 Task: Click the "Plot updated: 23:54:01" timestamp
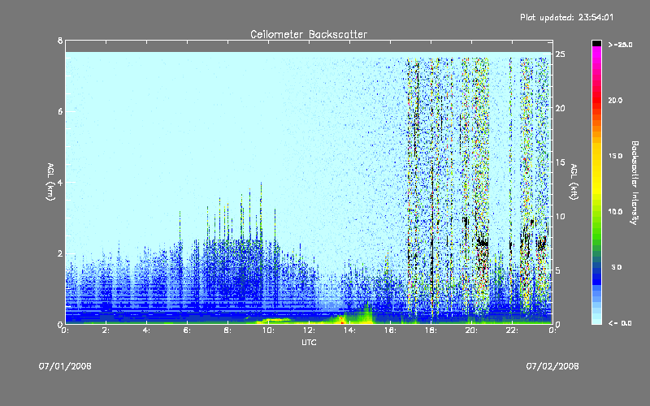pos(566,17)
